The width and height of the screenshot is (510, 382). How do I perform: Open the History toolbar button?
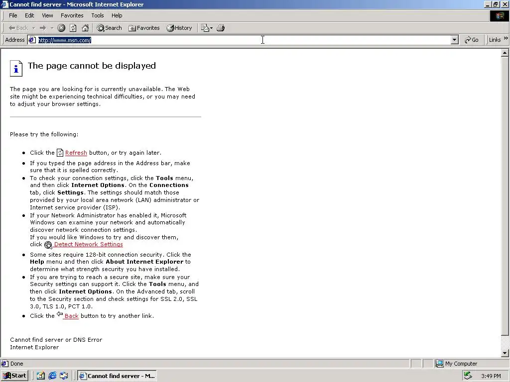tap(179, 28)
